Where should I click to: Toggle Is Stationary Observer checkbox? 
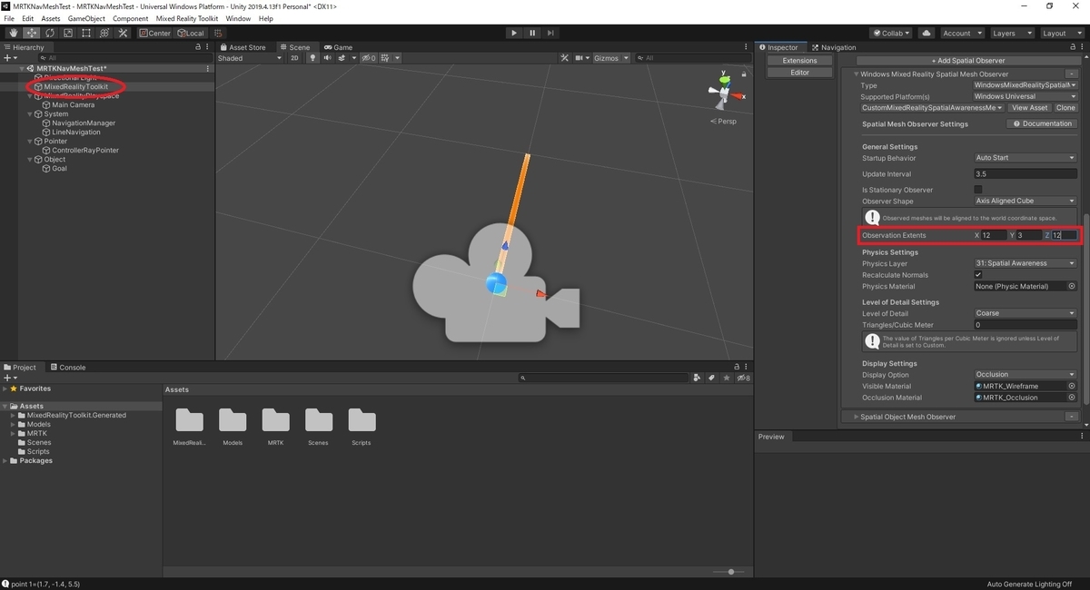(x=978, y=190)
